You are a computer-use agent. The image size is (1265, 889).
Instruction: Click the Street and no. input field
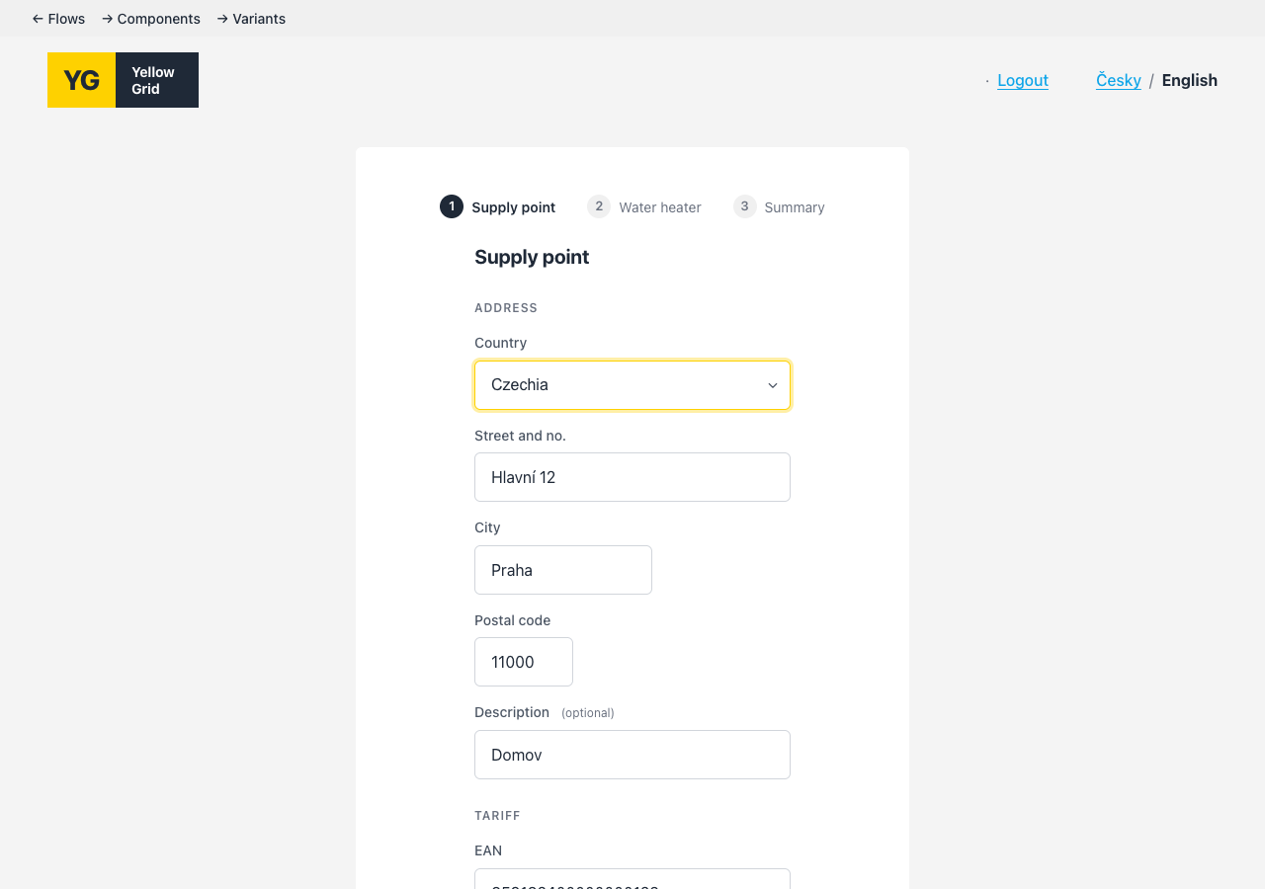(x=632, y=477)
